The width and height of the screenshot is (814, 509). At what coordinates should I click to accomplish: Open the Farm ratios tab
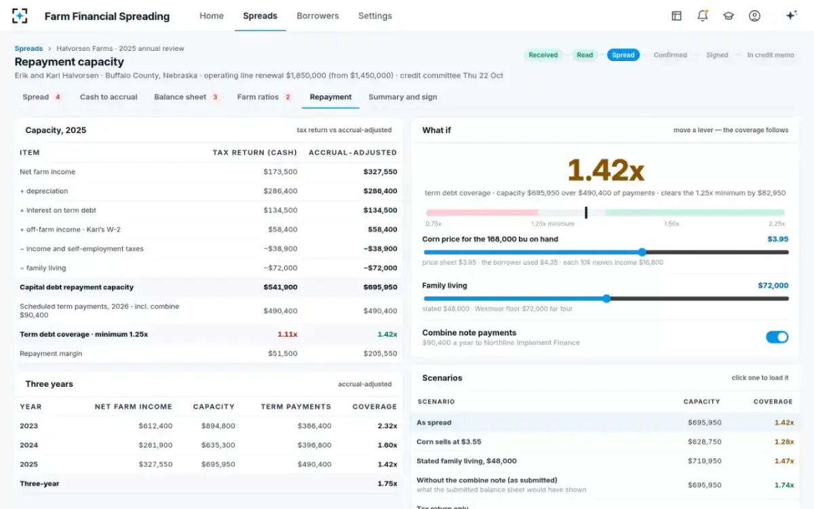[x=265, y=97]
